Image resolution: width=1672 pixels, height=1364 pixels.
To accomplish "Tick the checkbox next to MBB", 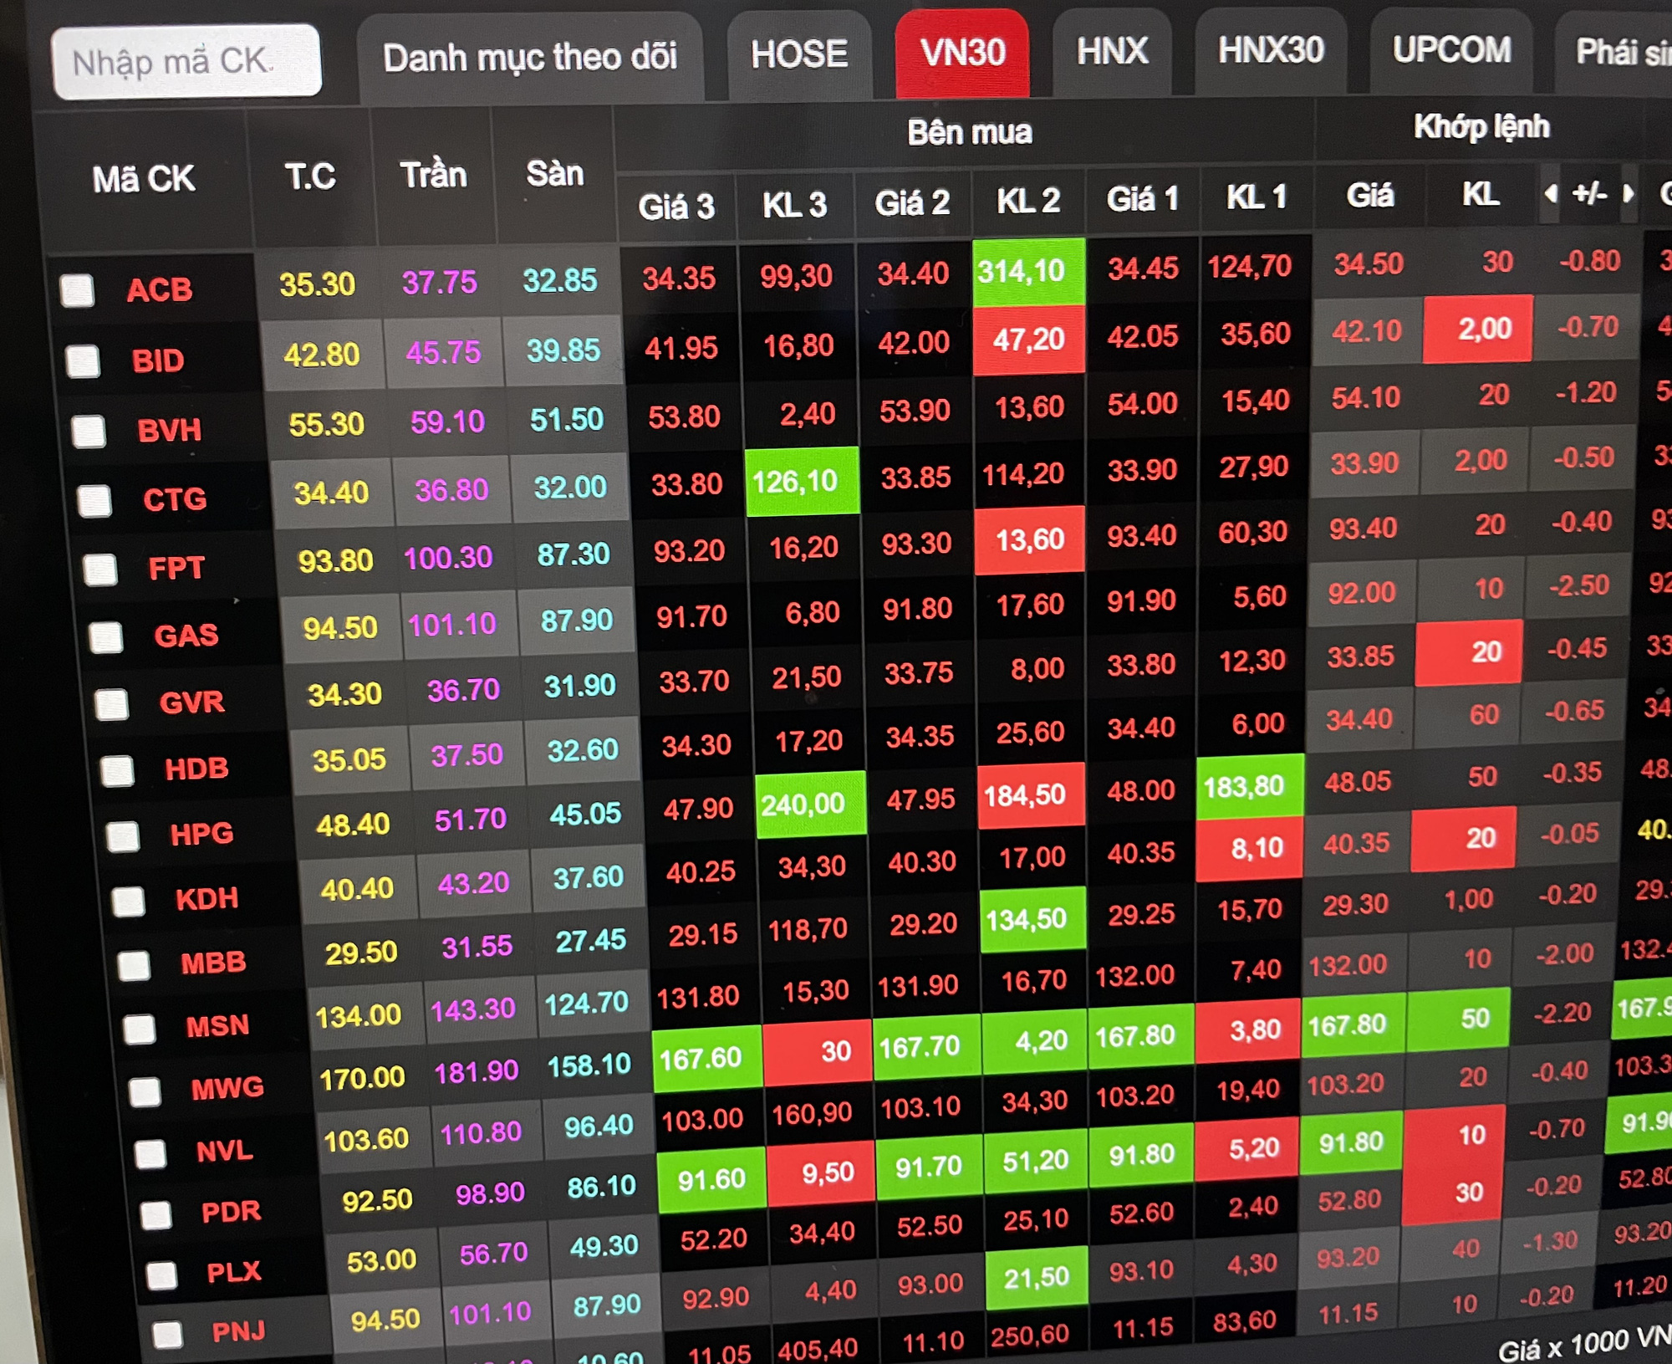I will pos(135,965).
